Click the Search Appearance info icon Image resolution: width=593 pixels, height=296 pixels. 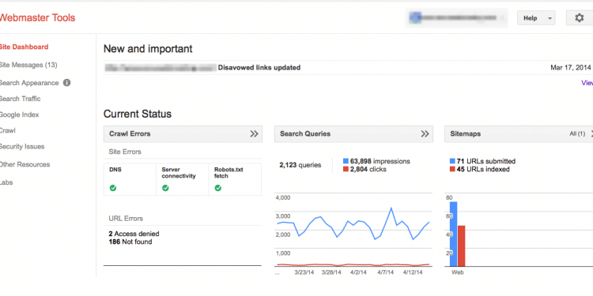coord(66,82)
